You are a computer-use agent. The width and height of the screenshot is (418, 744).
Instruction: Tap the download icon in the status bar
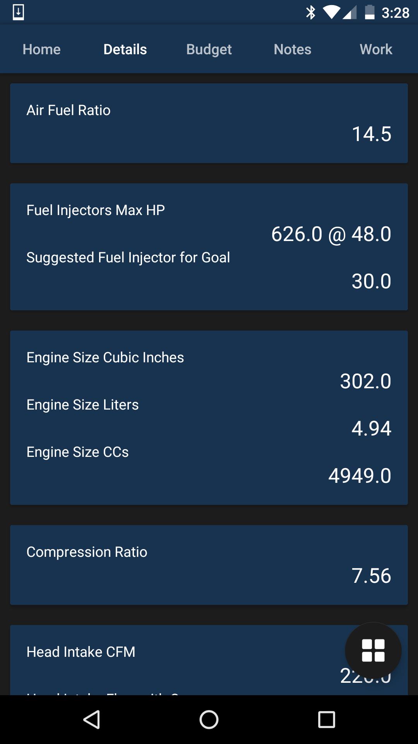[x=19, y=12]
